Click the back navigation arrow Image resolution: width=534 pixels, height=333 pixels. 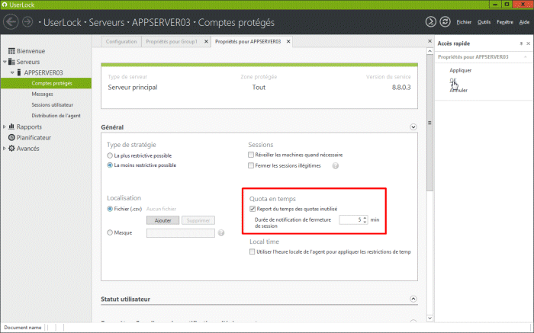coord(11,22)
